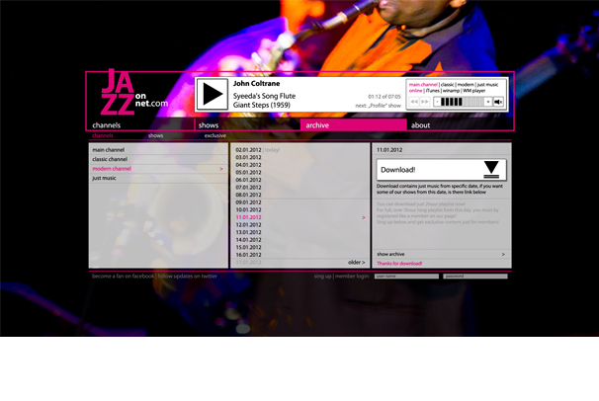Load older archive dates
Image resolution: width=599 pixels, height=401 pixels.
coord(356,263)
